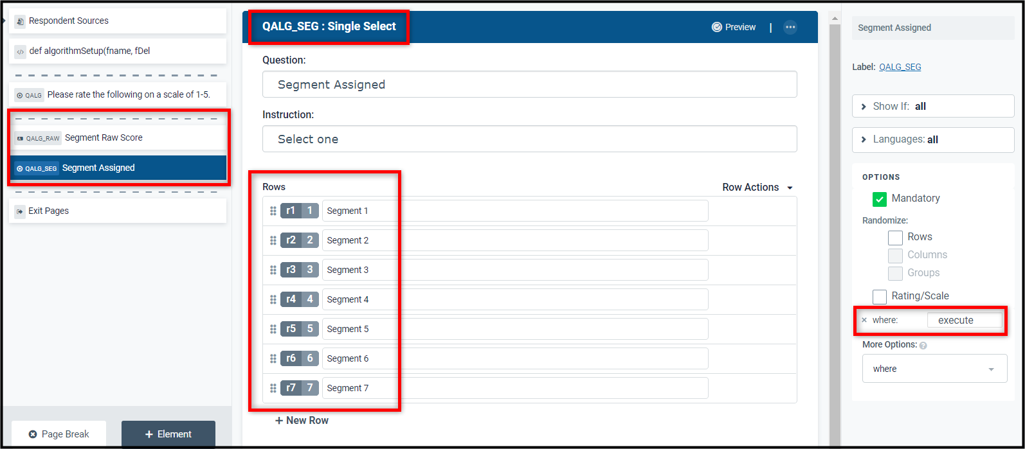1025x449 pixels.
Task: Grab the drag handle of row Segment 3
Action: [273, 270]
